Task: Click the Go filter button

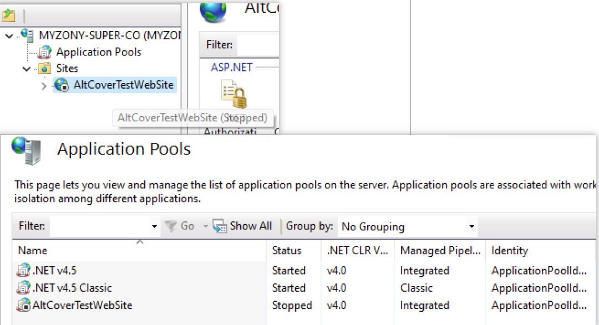Action: pos(181,226)
